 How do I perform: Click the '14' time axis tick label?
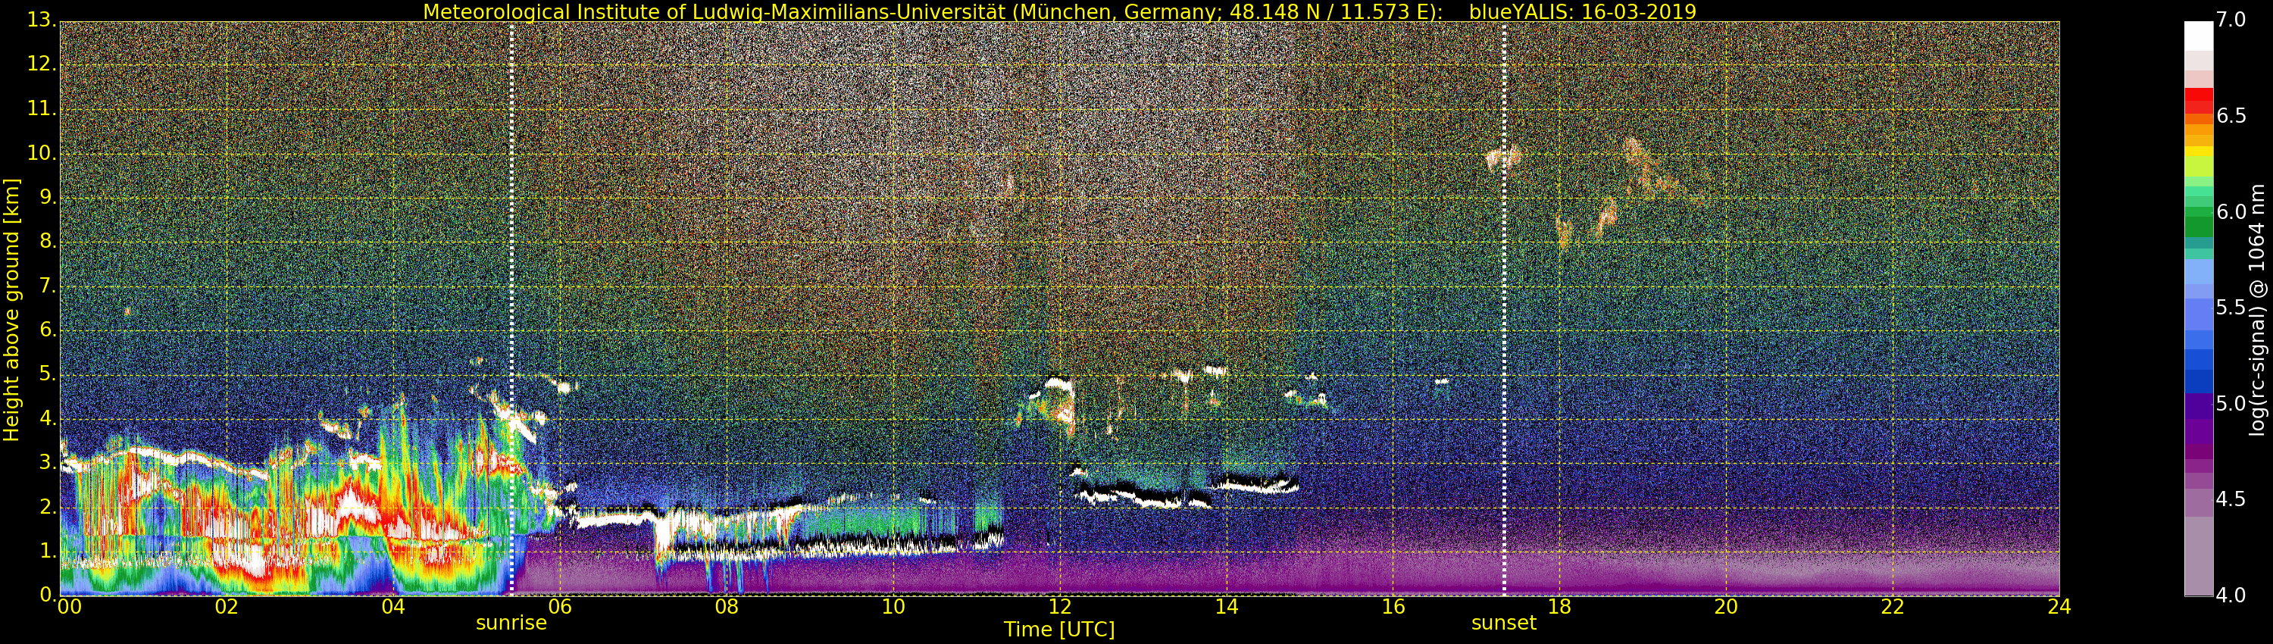pyautogui.click(x=1227, y=606)
